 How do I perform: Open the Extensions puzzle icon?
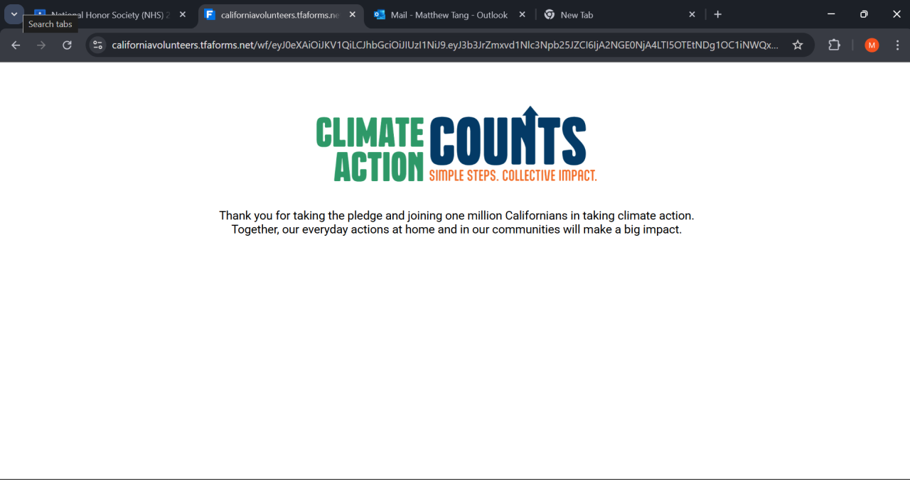point(834,45)
